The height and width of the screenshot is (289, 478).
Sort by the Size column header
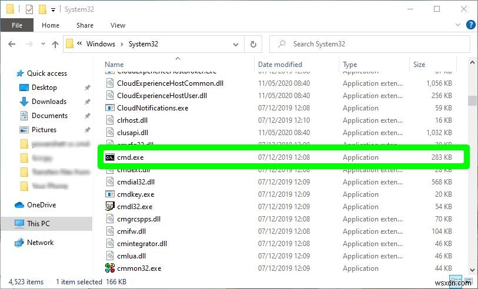point(419,65)
